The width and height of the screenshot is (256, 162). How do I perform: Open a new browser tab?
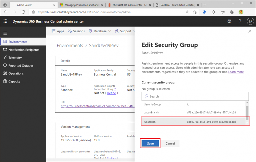pyautogui.click(x=205, y=5)
